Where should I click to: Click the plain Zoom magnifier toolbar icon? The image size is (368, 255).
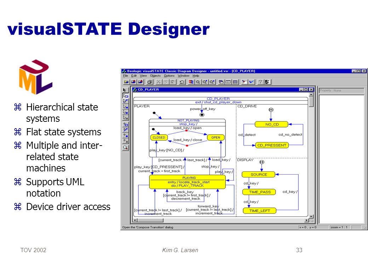198,82
